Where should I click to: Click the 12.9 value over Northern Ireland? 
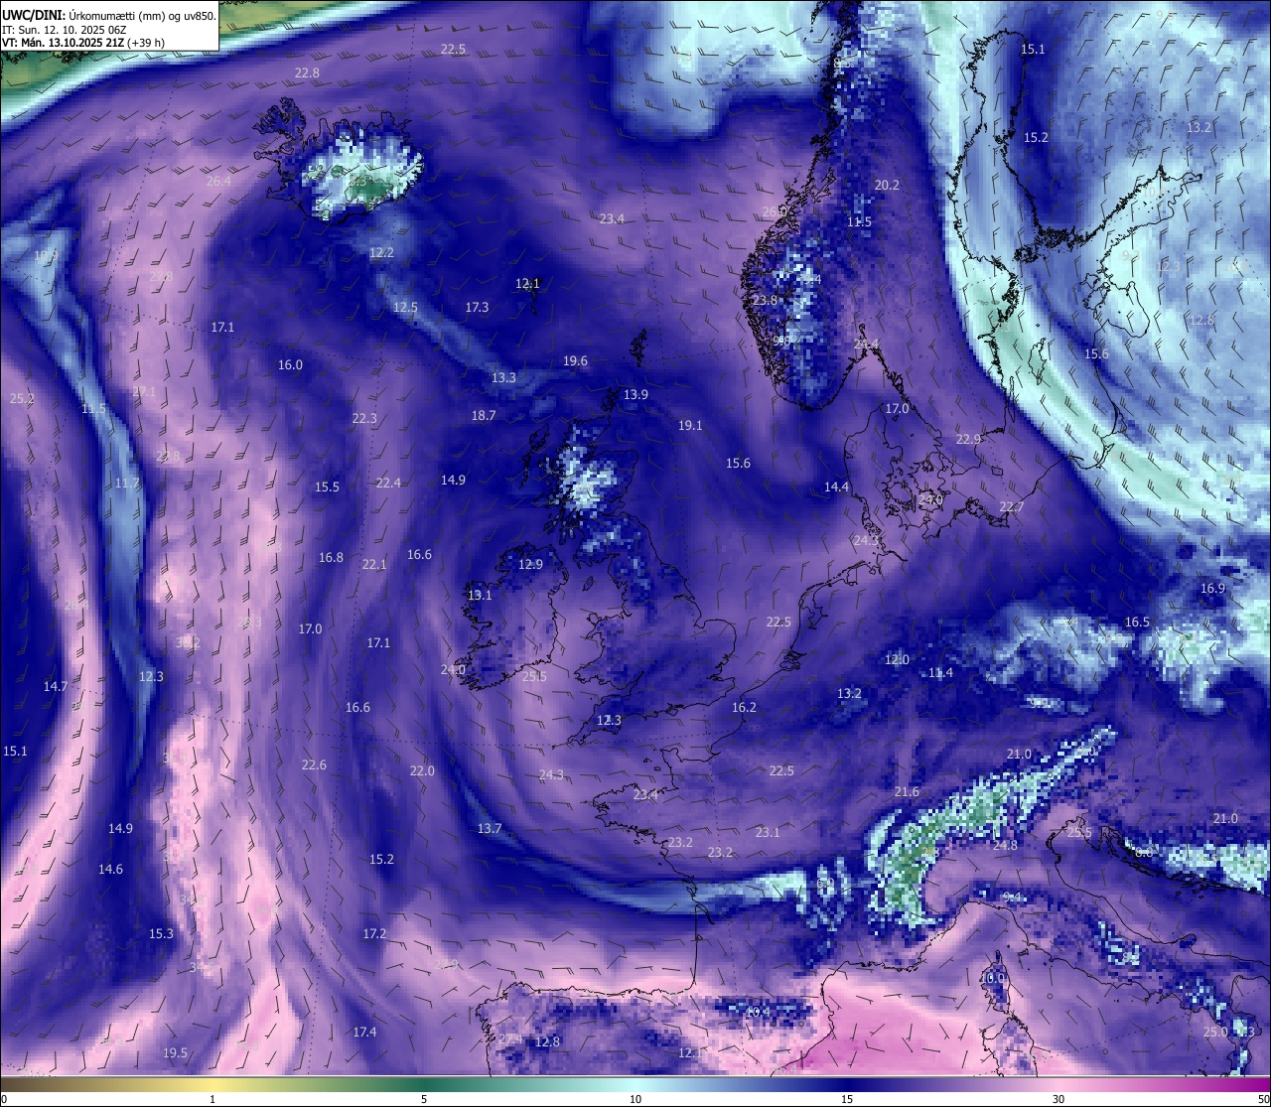pos(530,564)
